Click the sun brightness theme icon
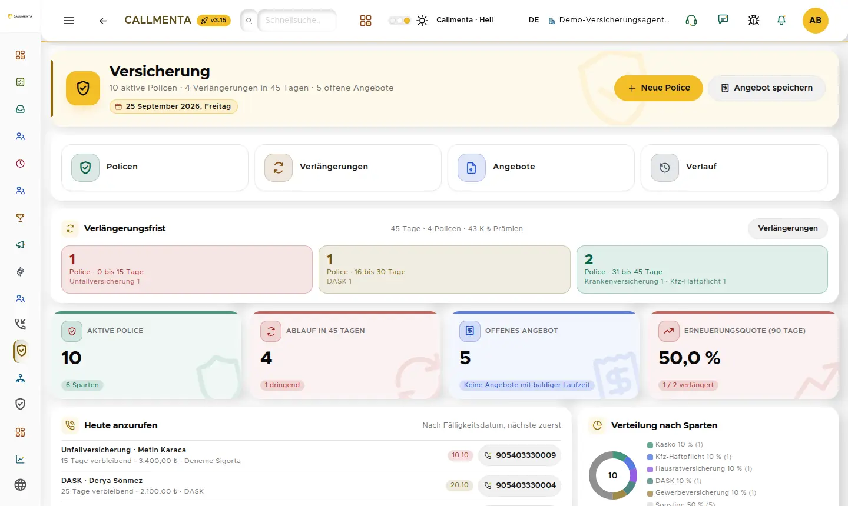Screen dimensions: 848x506 [422, 21]
